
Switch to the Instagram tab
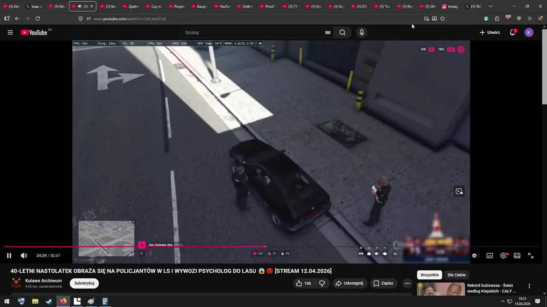pos(450,6)
